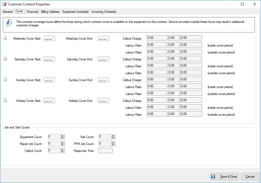
Task: Increase the PPM Job Count value
Action: click(x=113, y=143)
